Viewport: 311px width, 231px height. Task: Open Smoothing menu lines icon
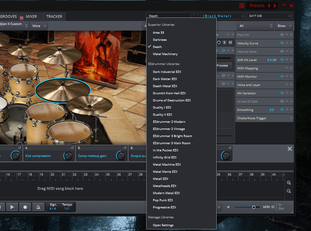(287, 109)
